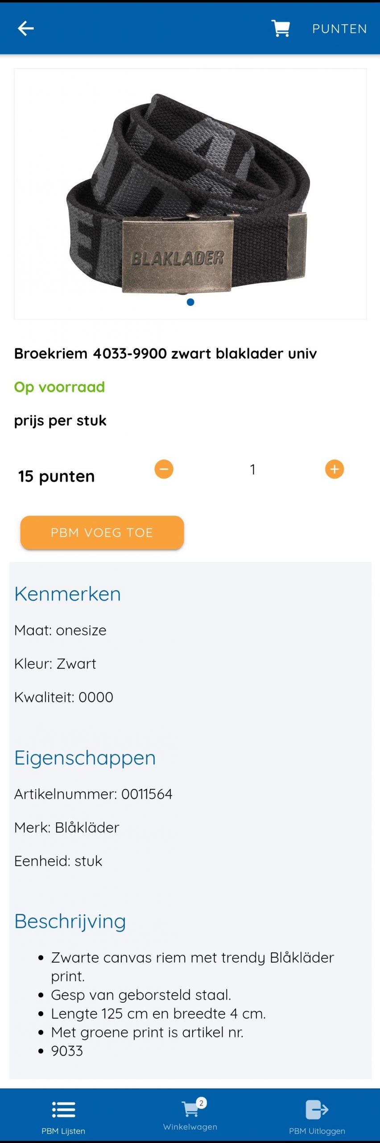Click the quantity field showing 1
380x1143 pixels.
252,469
